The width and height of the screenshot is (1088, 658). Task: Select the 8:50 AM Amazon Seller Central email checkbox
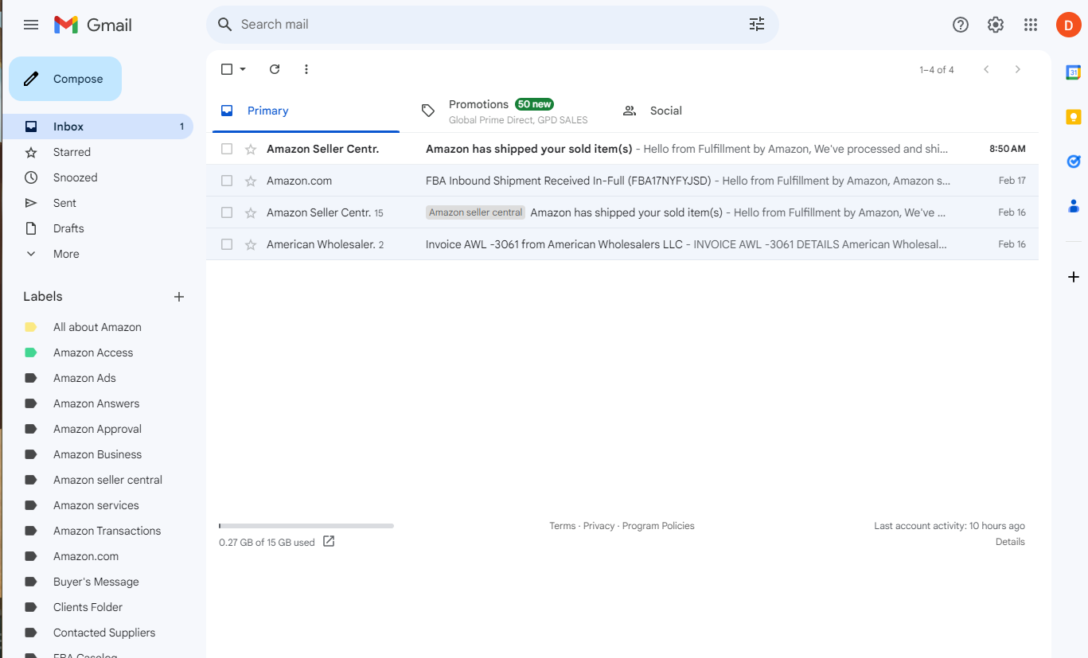227,149
